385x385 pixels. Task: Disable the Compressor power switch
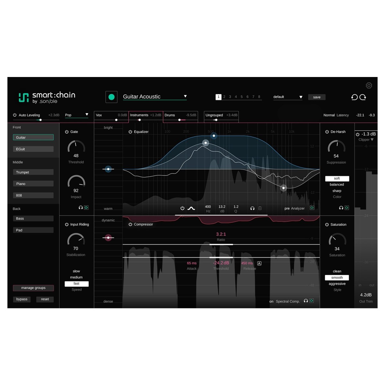point(130,224)
